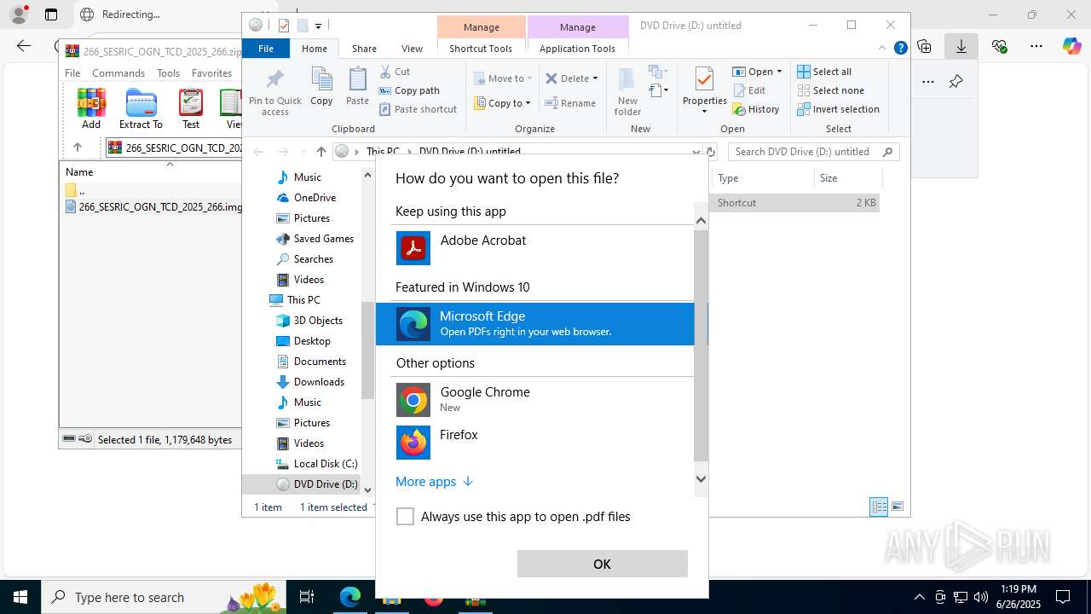1091x614 pixels.
Task: Open the File tab in Explorer ribbon
Action: point(266,49)
